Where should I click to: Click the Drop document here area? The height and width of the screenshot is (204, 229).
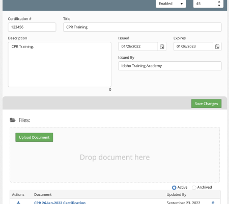tap(114, 157)
